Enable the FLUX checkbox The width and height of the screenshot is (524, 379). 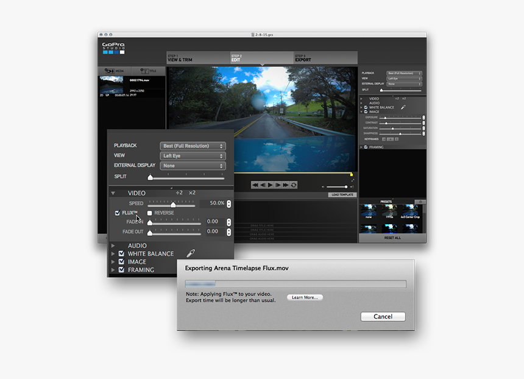pos(117,213)
